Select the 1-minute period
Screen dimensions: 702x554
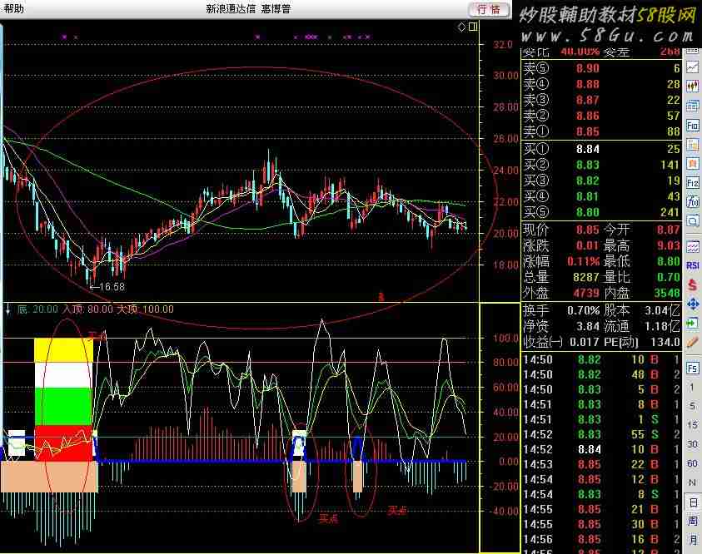pyautogui.click(x=693, y=388)
